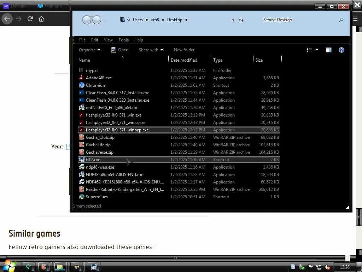The image size is (362, 272).
Task: Go back in the browser
Action: [x=7, y=19]
